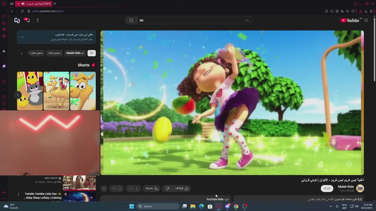Open the YouTube account avatar menu
The width and height of the screenshot is (376, 211).
click(x=17, y=20)
